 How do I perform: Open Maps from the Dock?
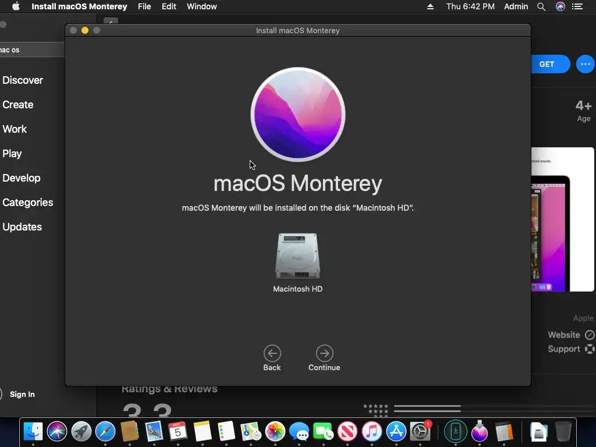250,431
